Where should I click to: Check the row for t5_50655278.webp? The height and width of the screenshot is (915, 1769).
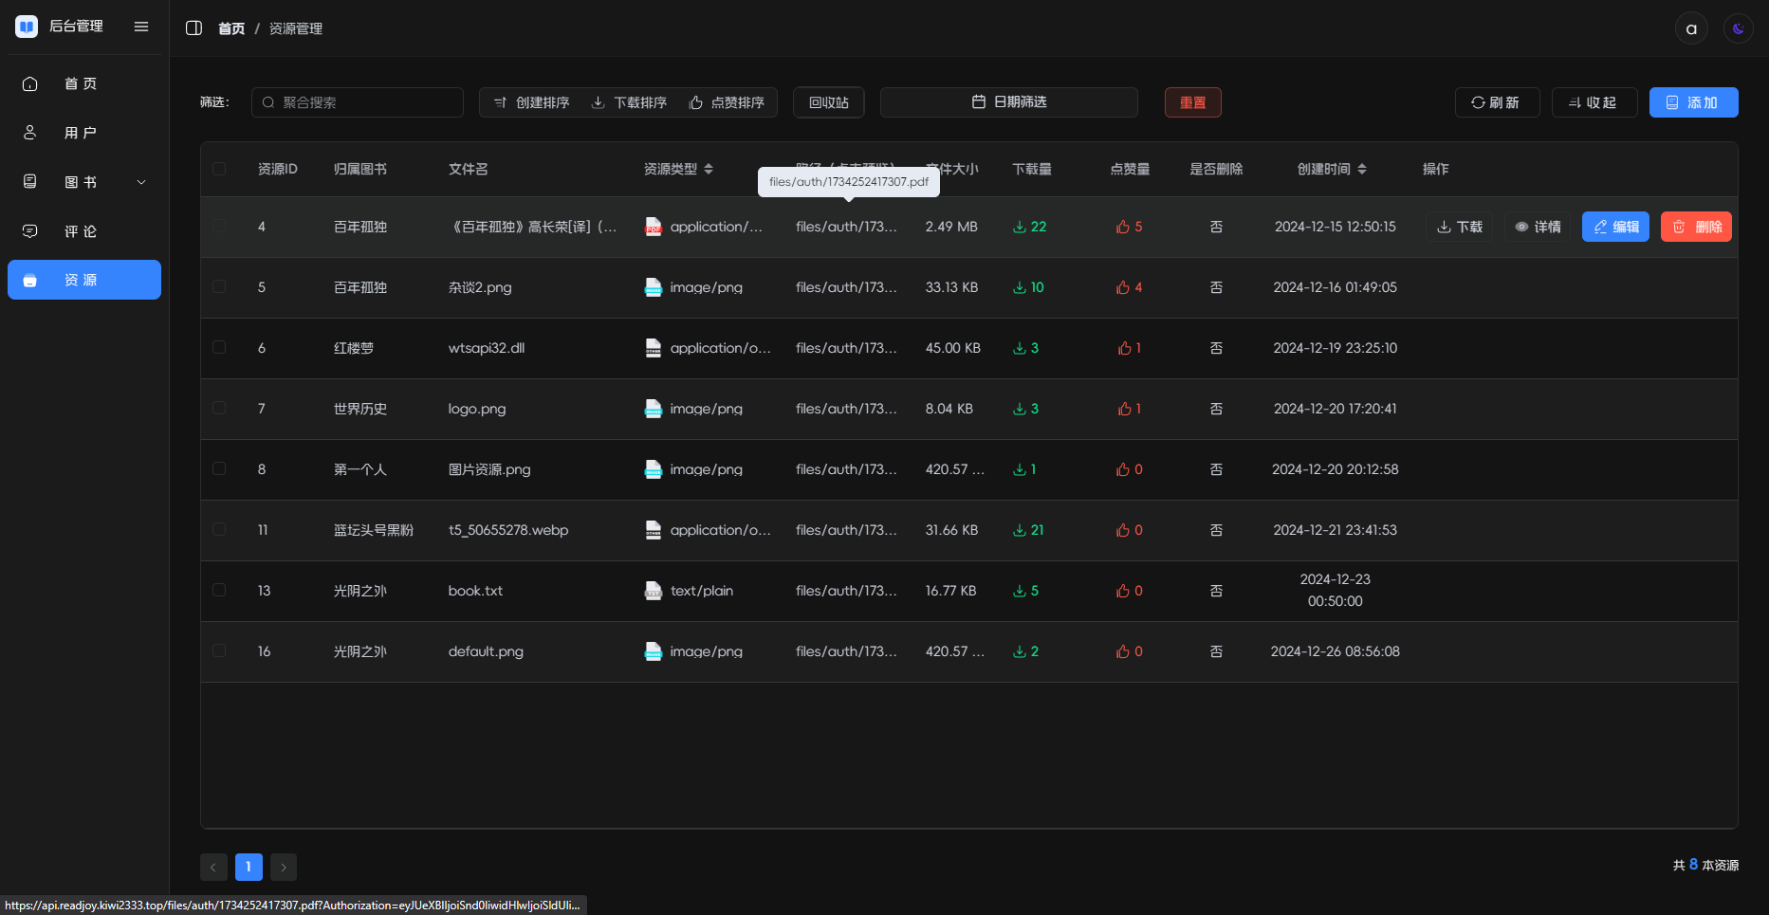click(x=219, y=529)
